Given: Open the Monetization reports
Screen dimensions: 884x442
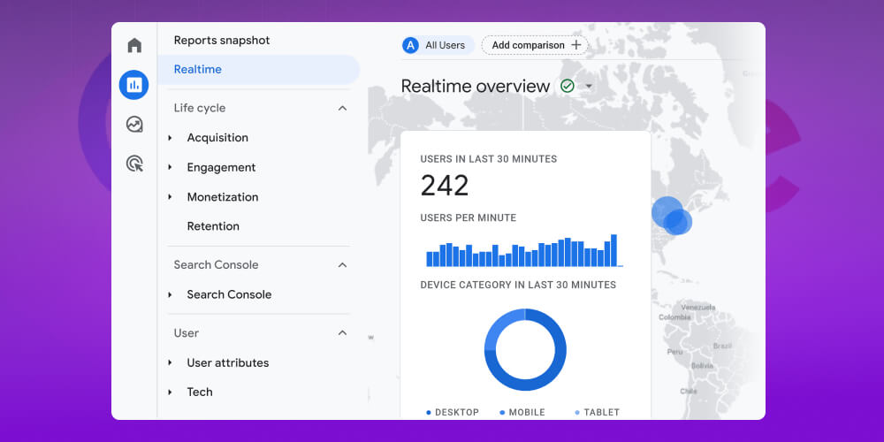Looking at the screenshot, I should 223,197.
